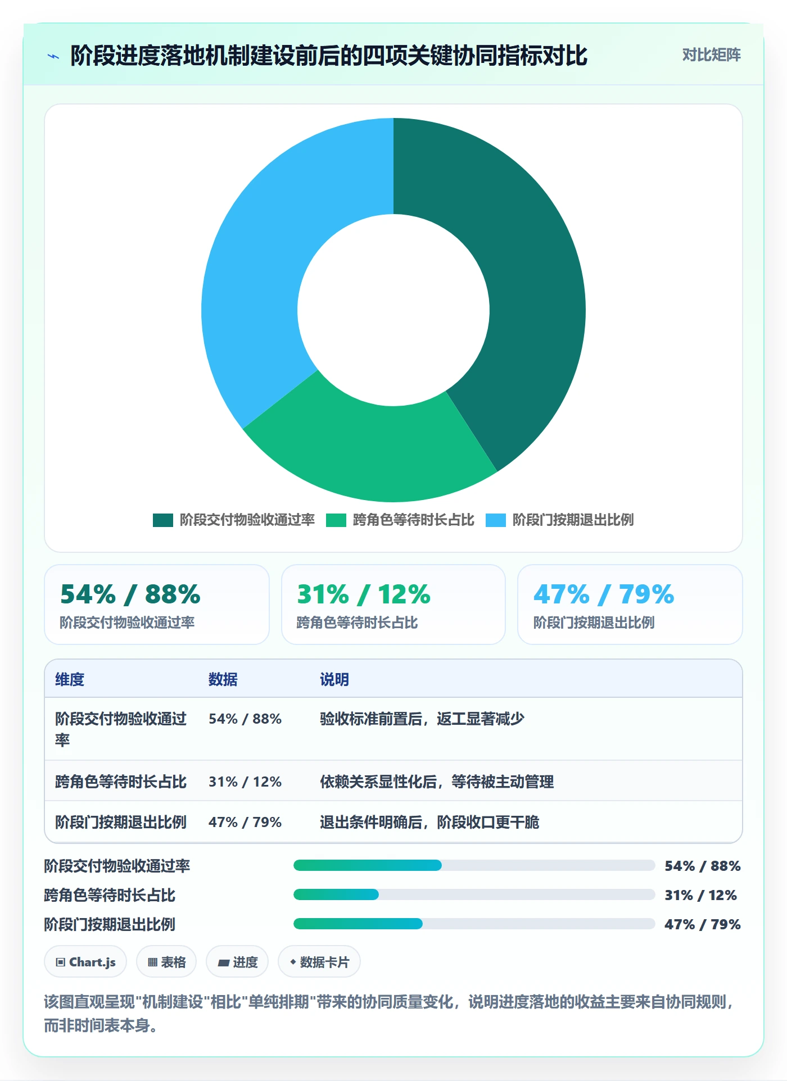The height and width of the screenshot is (1081, 787).
Task: Select the table cell 依赖关系显性化后，等待被主动管理
Action: click(437, 782)
